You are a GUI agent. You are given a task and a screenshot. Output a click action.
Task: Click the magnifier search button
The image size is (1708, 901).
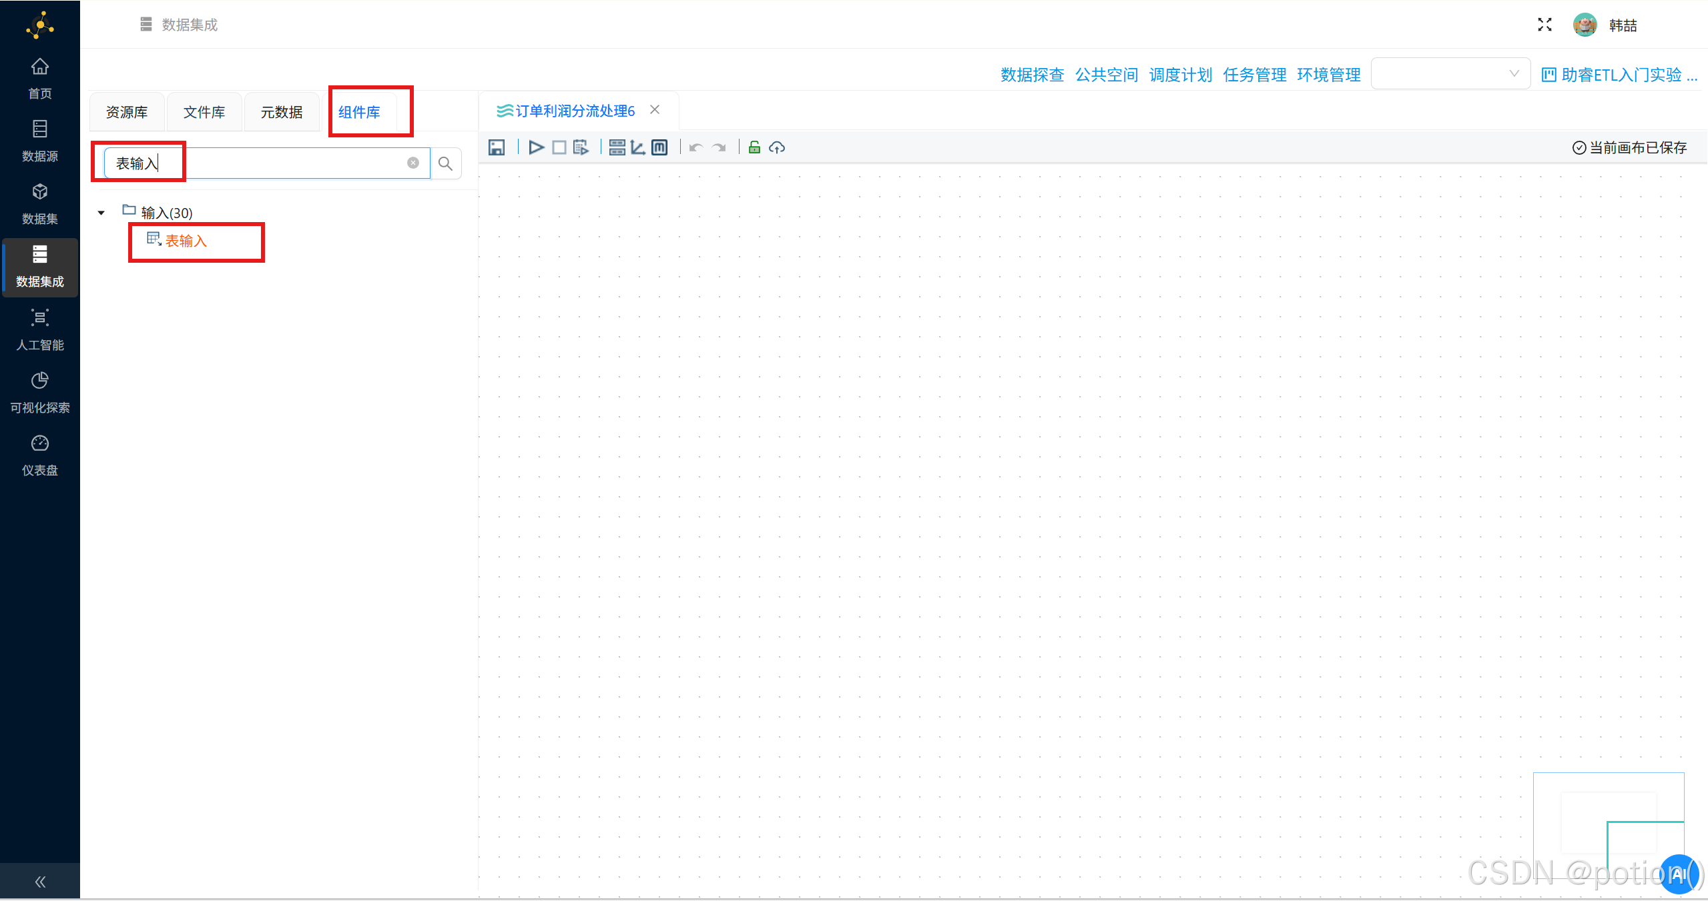coord(445,163)
